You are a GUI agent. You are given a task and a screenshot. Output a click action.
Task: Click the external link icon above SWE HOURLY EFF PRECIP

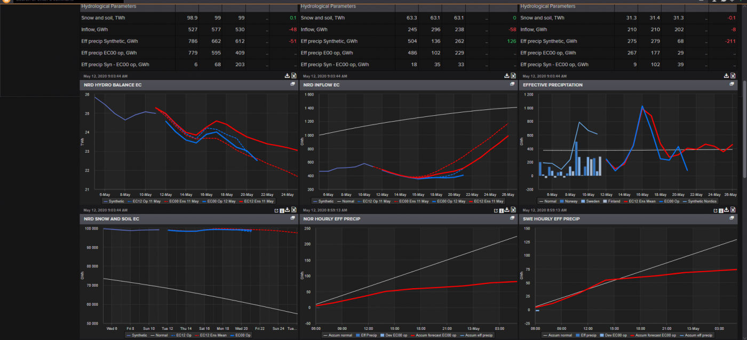pyautogui.click(x=715, y=210)
